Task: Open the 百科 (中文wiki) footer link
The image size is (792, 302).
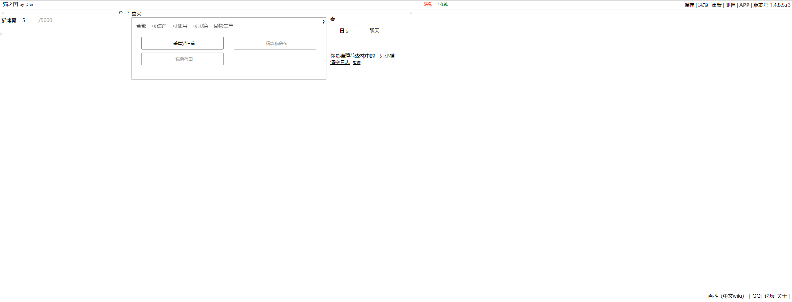Action: pos(726,296)
